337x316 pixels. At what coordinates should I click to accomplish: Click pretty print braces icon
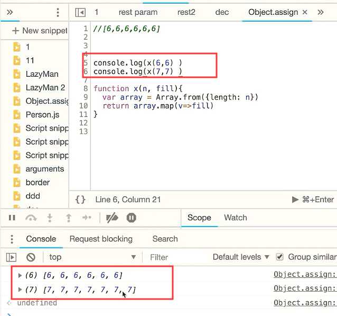click(x=80, y=200)
